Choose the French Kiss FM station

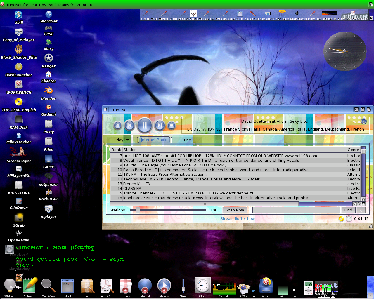click(x=235, y=184)
